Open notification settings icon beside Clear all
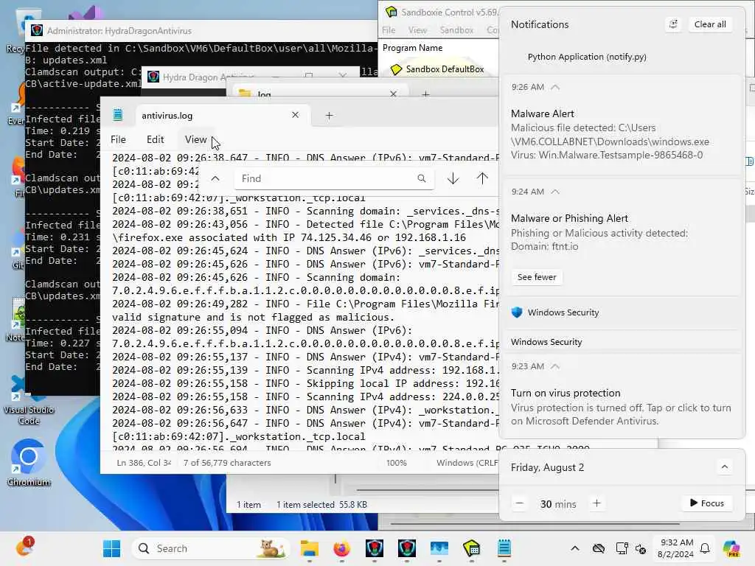The image size is (755, 566). pos(673,24)
